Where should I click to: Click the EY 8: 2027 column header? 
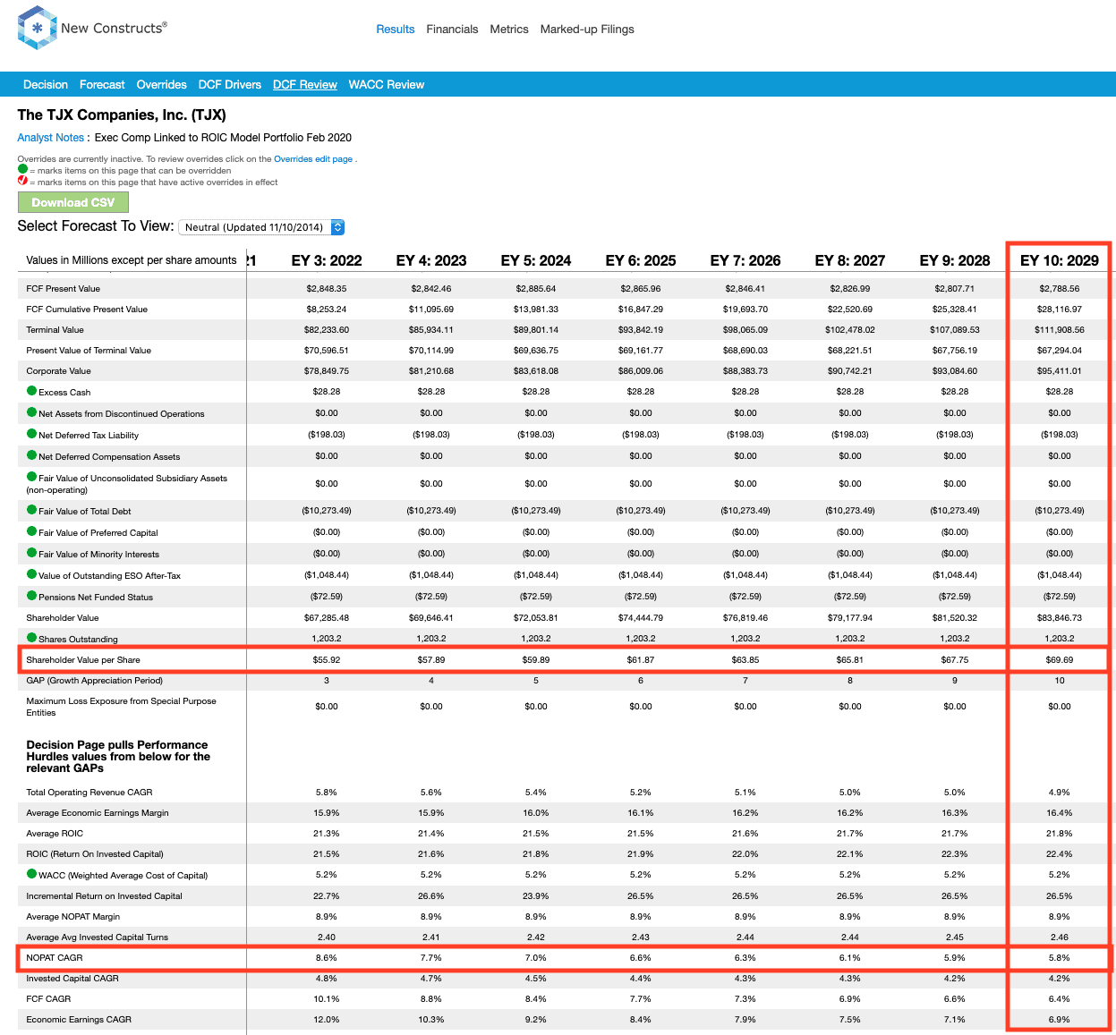850,260
